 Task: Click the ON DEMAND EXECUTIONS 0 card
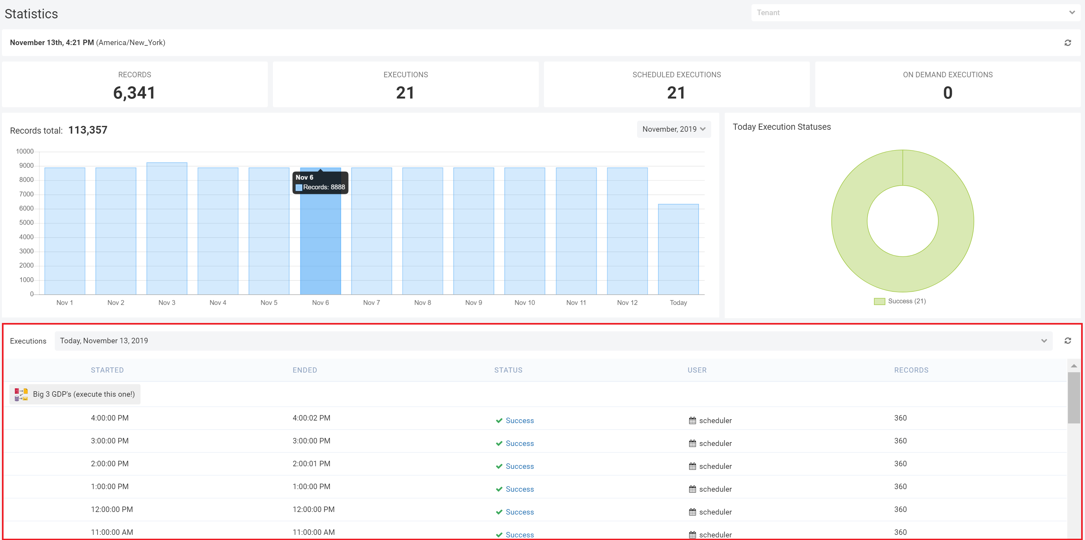948,85
